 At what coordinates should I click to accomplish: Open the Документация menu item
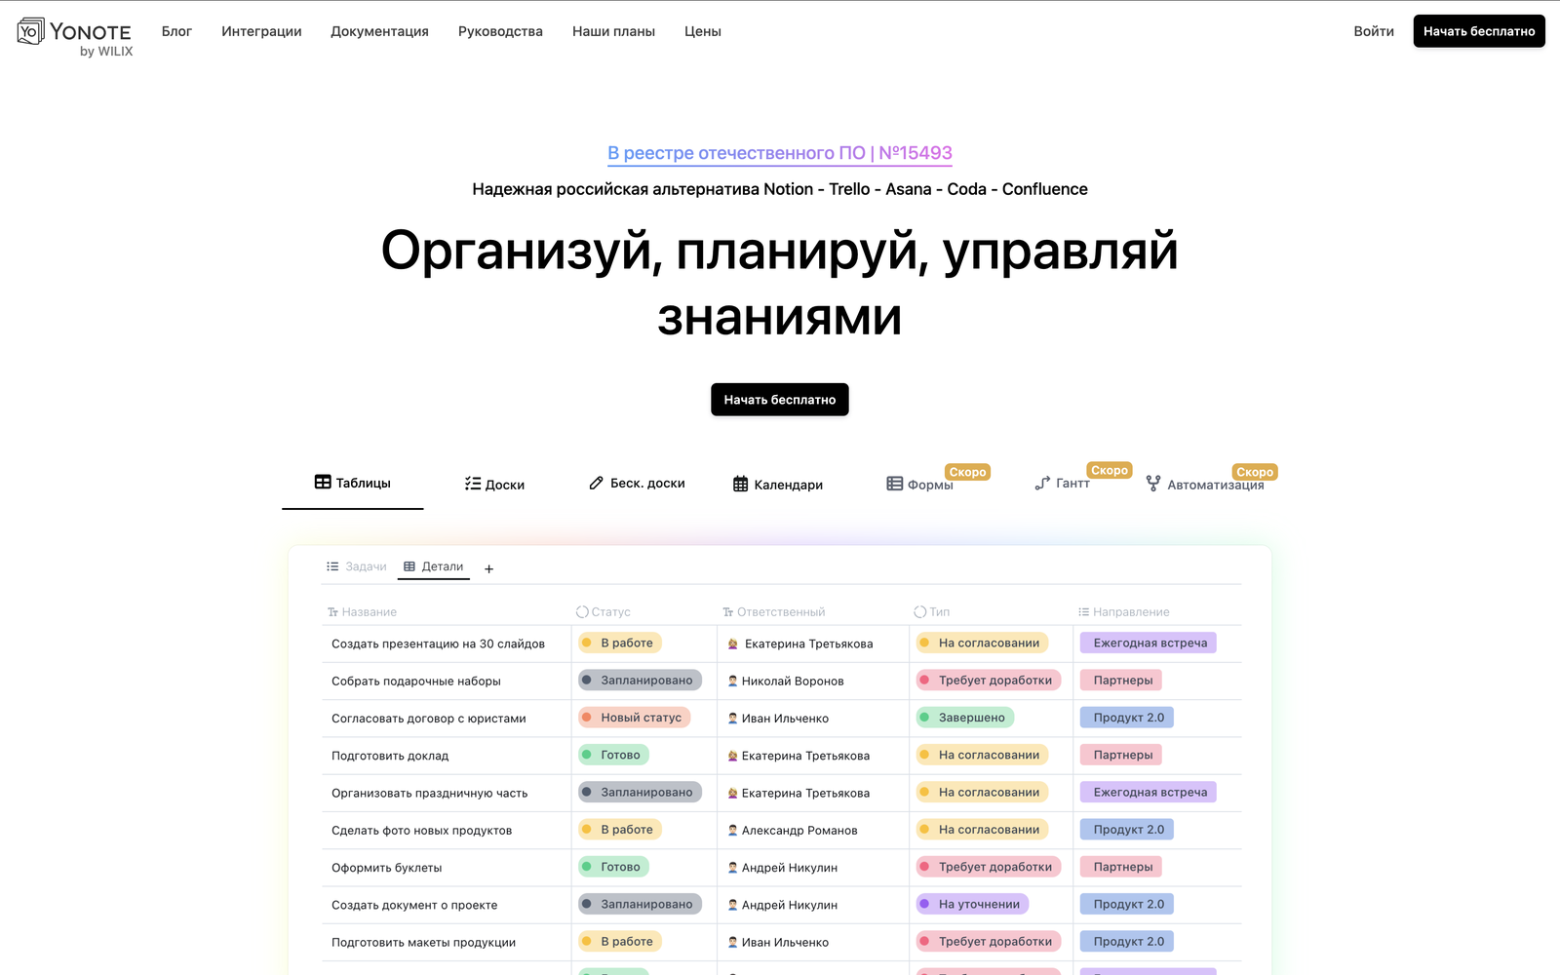pos(378,31)
